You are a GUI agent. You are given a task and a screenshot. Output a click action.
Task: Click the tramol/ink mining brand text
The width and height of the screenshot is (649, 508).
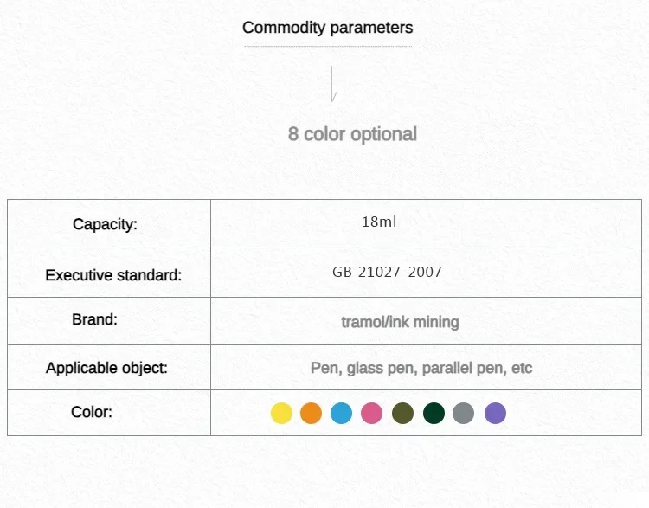(x=400, y=322)
